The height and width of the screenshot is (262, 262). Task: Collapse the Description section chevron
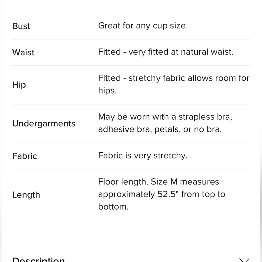[244, 260]
